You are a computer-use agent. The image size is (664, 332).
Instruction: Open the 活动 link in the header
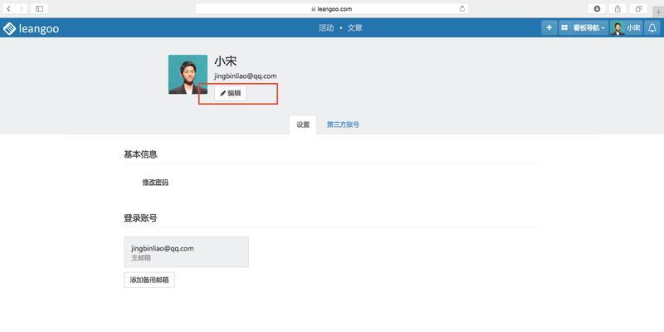tap(326, 28)
